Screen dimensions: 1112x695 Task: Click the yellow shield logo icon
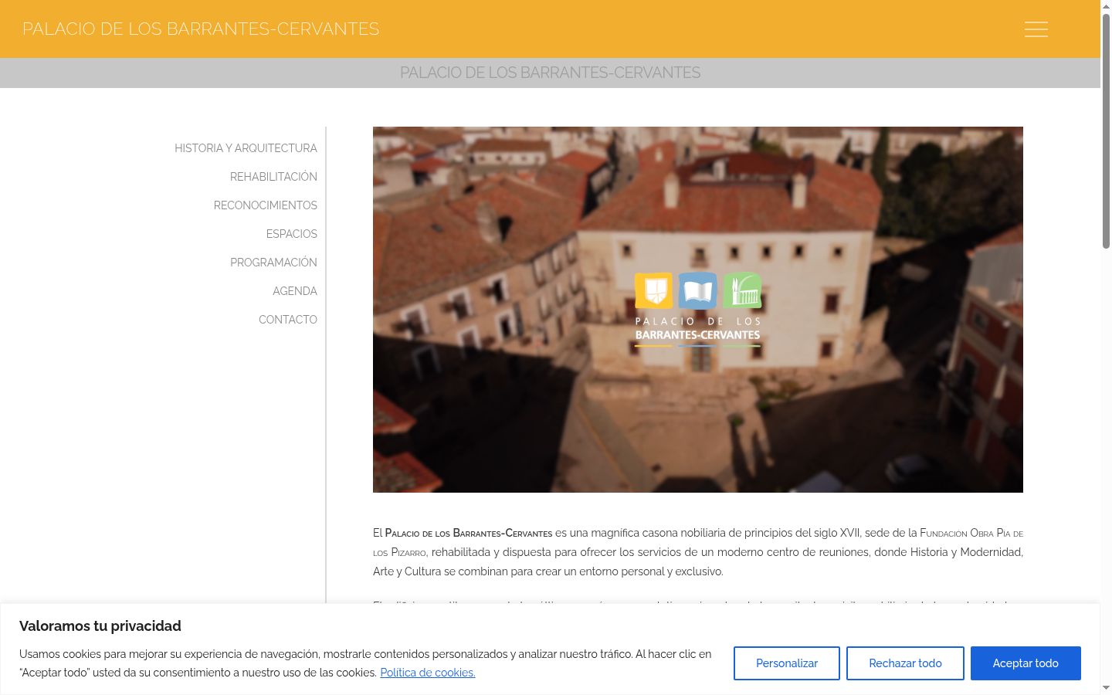[x=654, y=290]
